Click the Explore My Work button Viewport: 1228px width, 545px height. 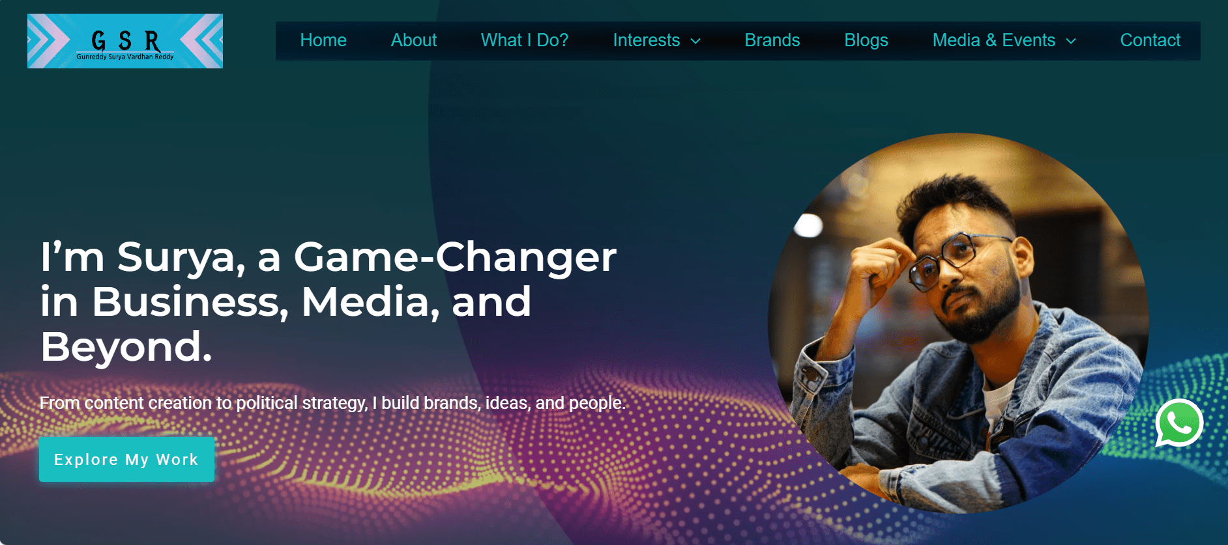click(126, 460)
